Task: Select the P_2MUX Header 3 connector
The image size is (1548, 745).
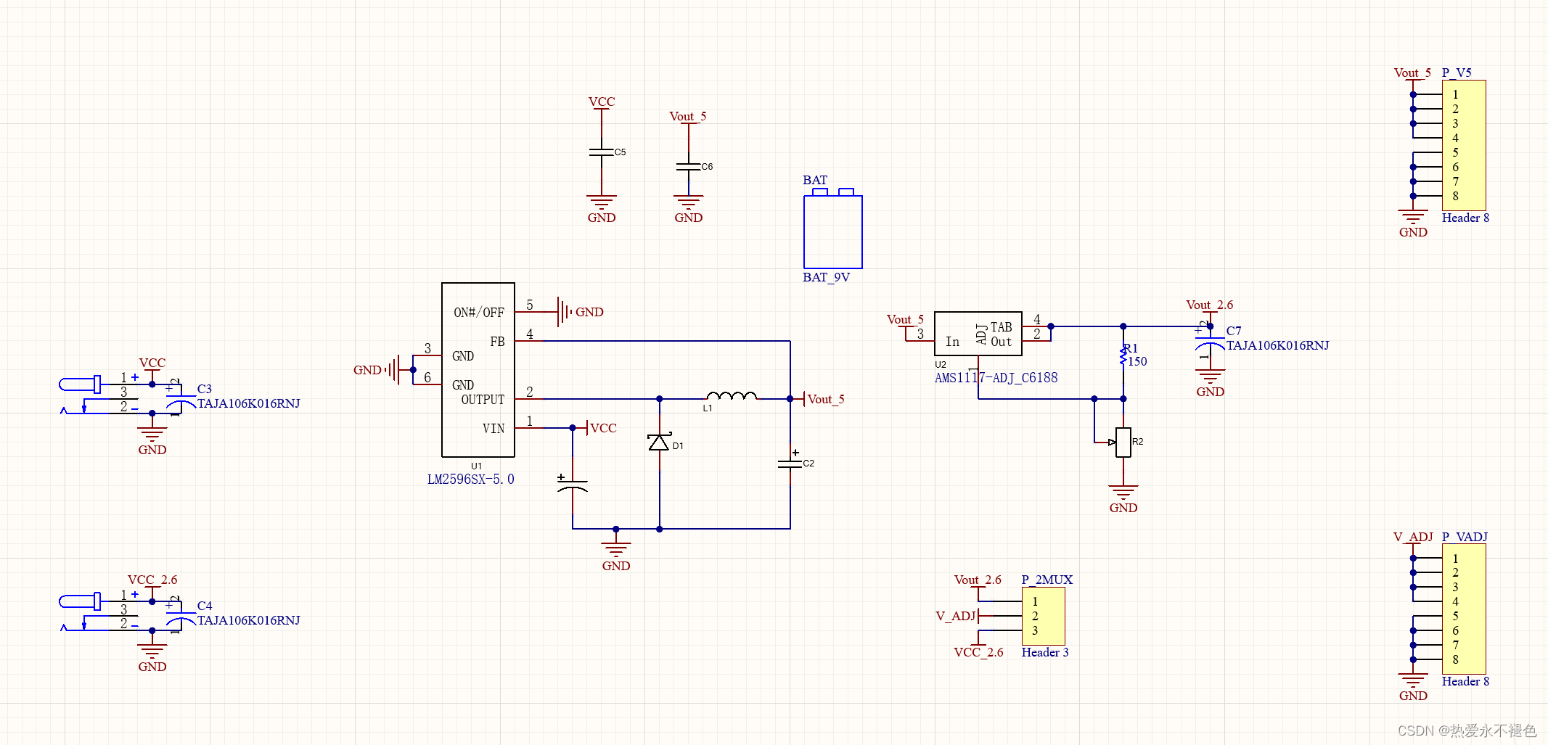Action: click(x=1043, y=616)
